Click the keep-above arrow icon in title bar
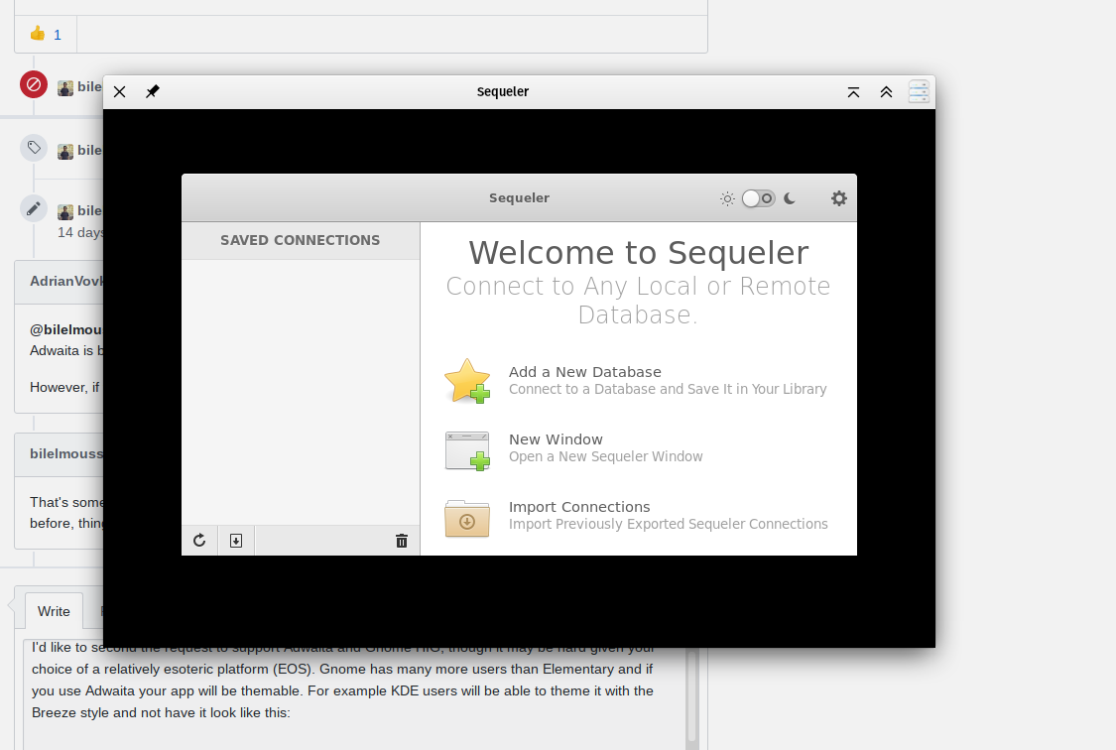This screenshot has height=750, width=1116. 853,92
